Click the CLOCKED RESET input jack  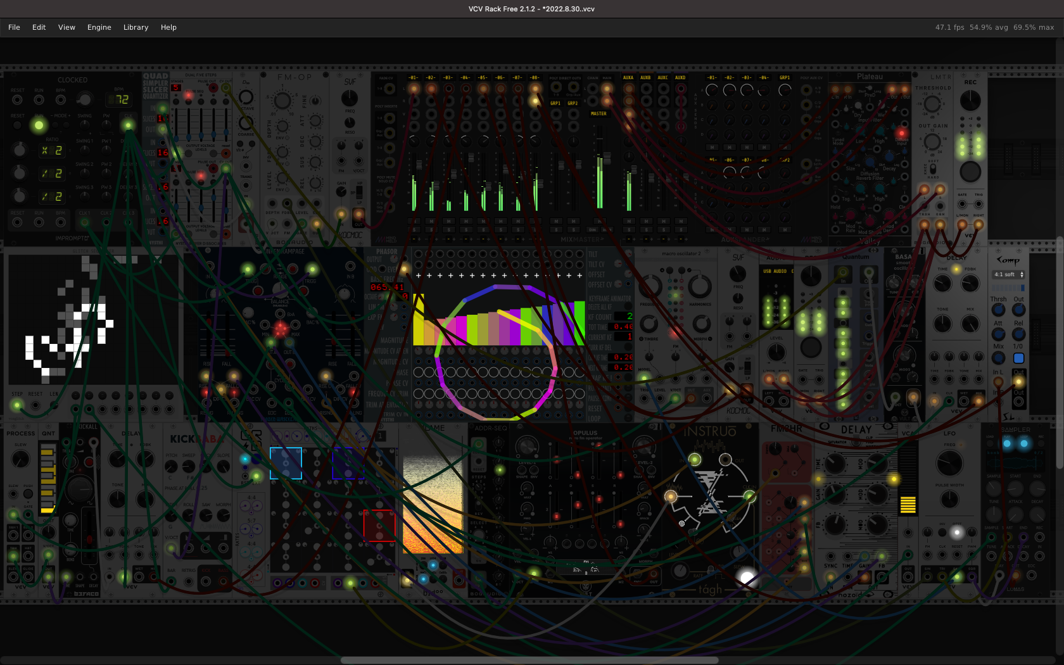coord(18,100)
